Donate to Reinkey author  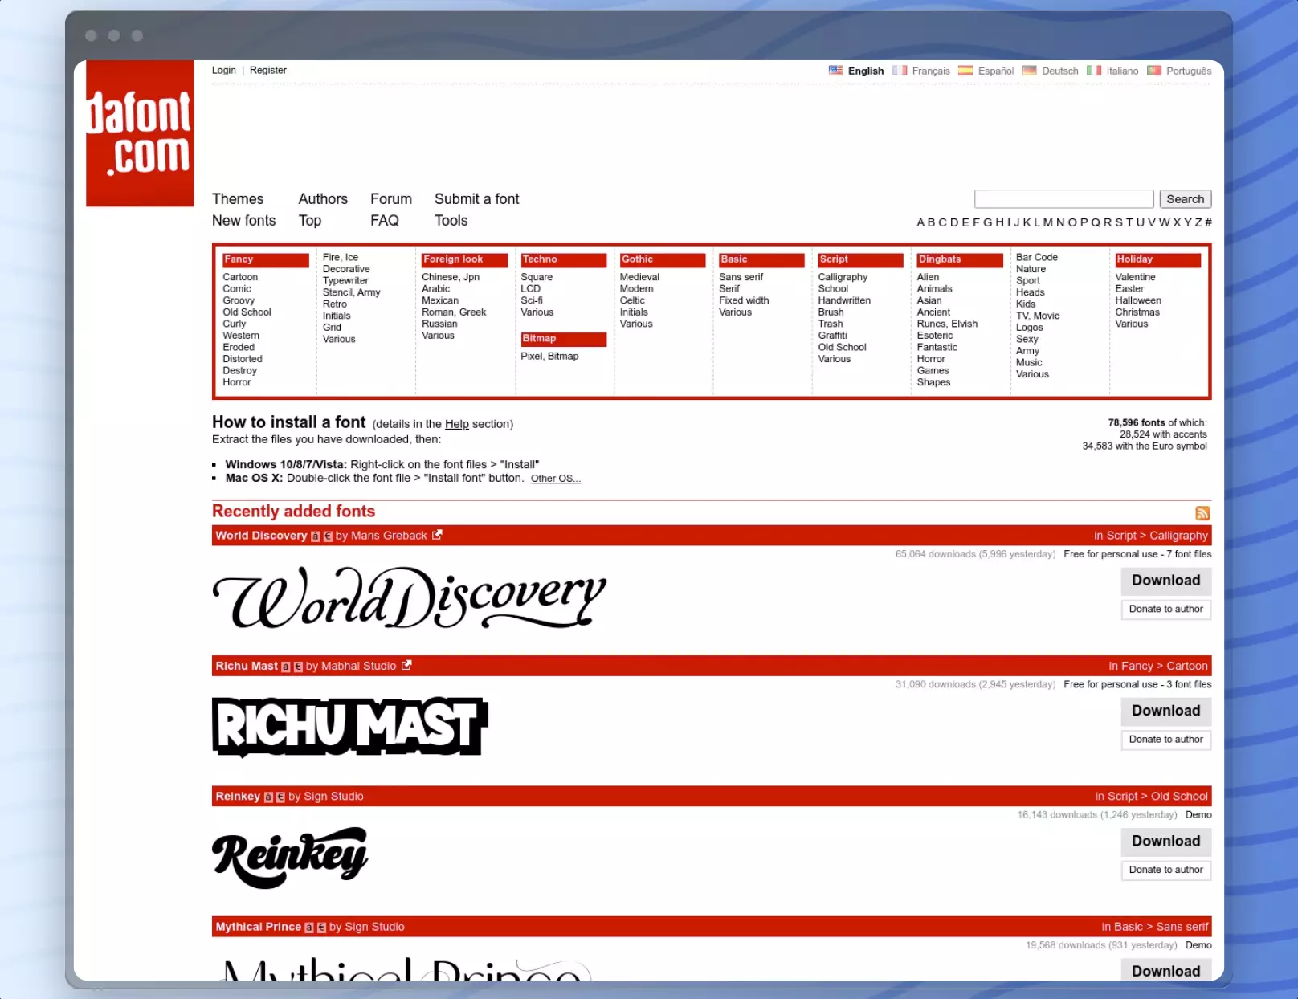pyautogui.click(x=1166, y=870)
